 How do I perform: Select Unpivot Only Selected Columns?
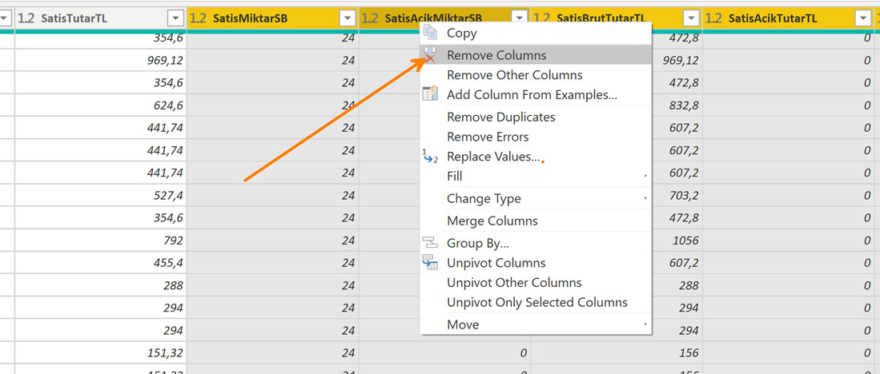click(536, 302)
